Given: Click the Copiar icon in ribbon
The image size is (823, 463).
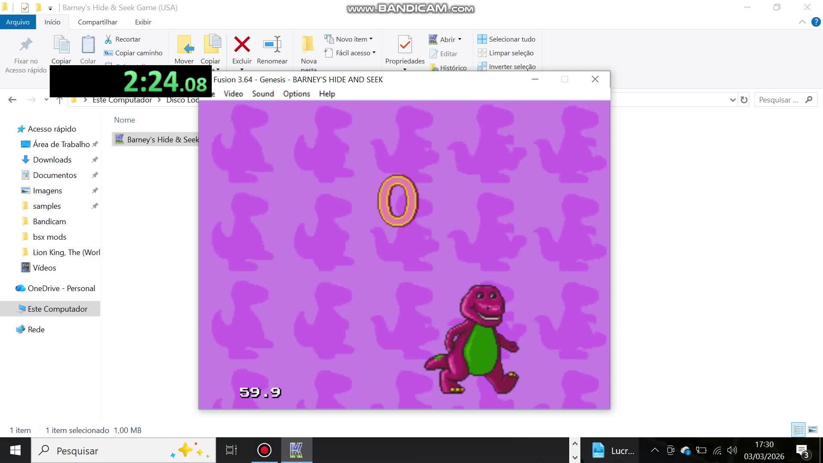Looking at the screenshot, I should click(x=61, y=45).
